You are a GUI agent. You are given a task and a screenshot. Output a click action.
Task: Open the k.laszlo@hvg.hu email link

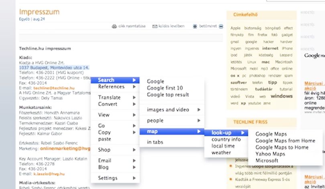[49, 174]
